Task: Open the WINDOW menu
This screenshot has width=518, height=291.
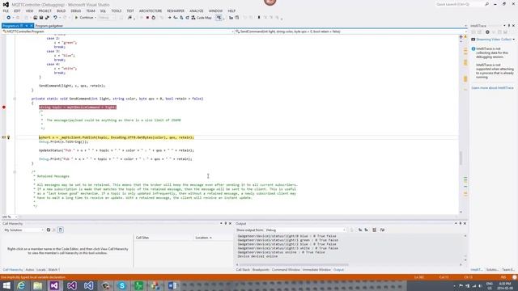Action: (215, 11)
